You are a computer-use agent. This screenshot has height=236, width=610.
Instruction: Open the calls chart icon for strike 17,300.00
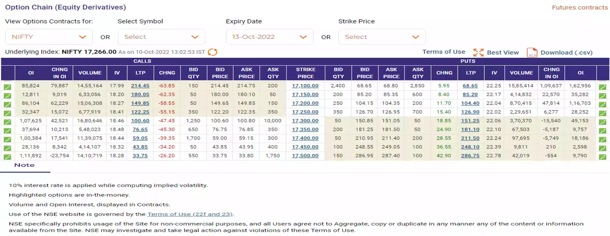7,122
